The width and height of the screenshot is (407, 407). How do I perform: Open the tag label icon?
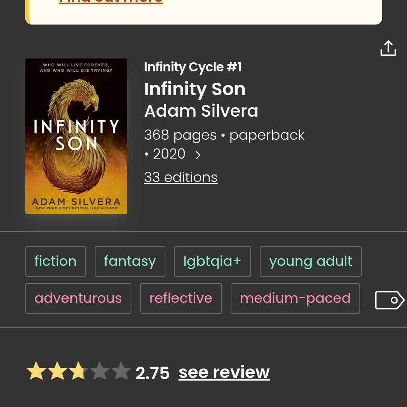point(389,300)
